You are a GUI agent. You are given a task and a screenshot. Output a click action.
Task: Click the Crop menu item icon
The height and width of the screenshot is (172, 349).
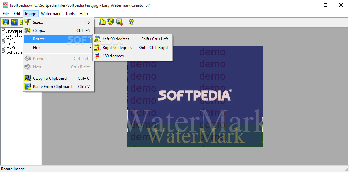click(x=28, y=30)
